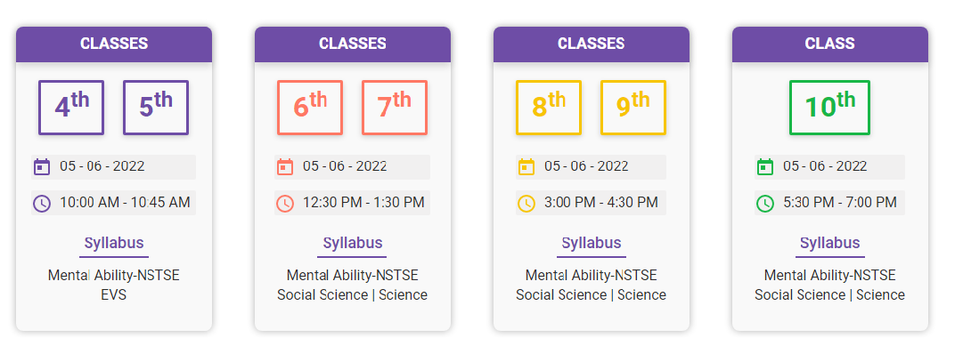Choose the 6th class box

(310, 108)
